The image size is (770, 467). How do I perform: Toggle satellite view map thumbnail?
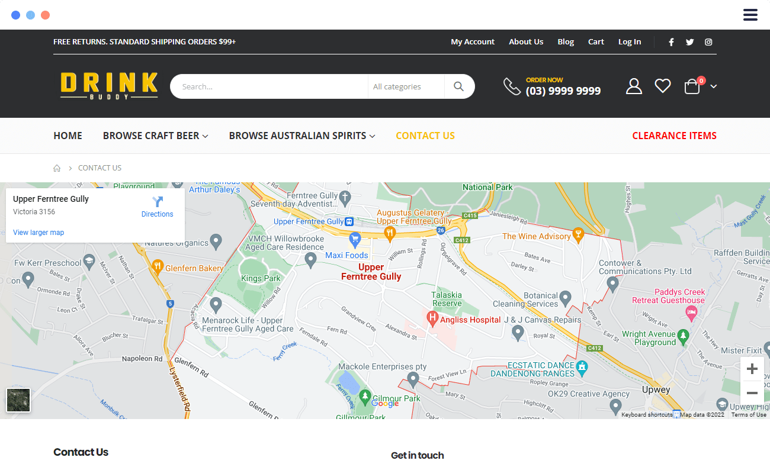[18, 400]
